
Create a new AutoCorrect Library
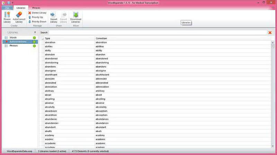pyautogui.click(x=19, y=17)
